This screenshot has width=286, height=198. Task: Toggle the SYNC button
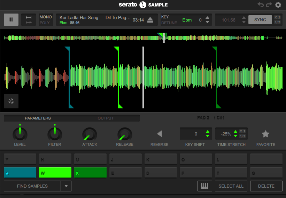tap(260, 20)
